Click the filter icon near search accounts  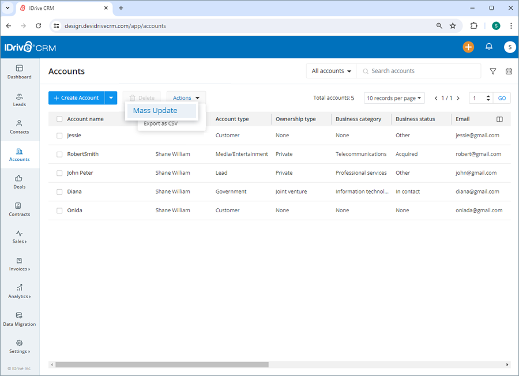[493, 71]
